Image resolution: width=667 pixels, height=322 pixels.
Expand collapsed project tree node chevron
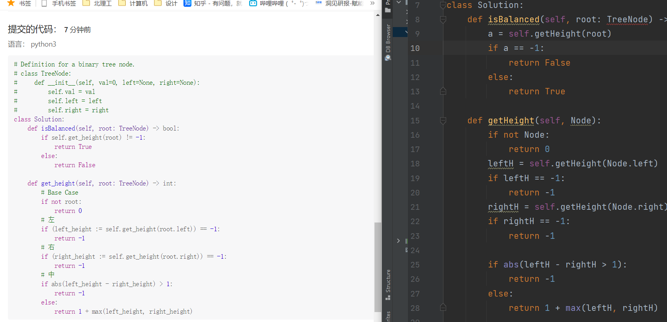point(398,241)
